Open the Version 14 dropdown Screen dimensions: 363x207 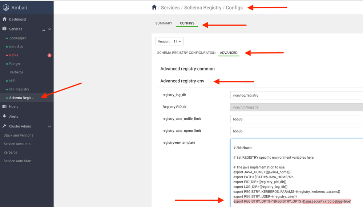[169, 41]
